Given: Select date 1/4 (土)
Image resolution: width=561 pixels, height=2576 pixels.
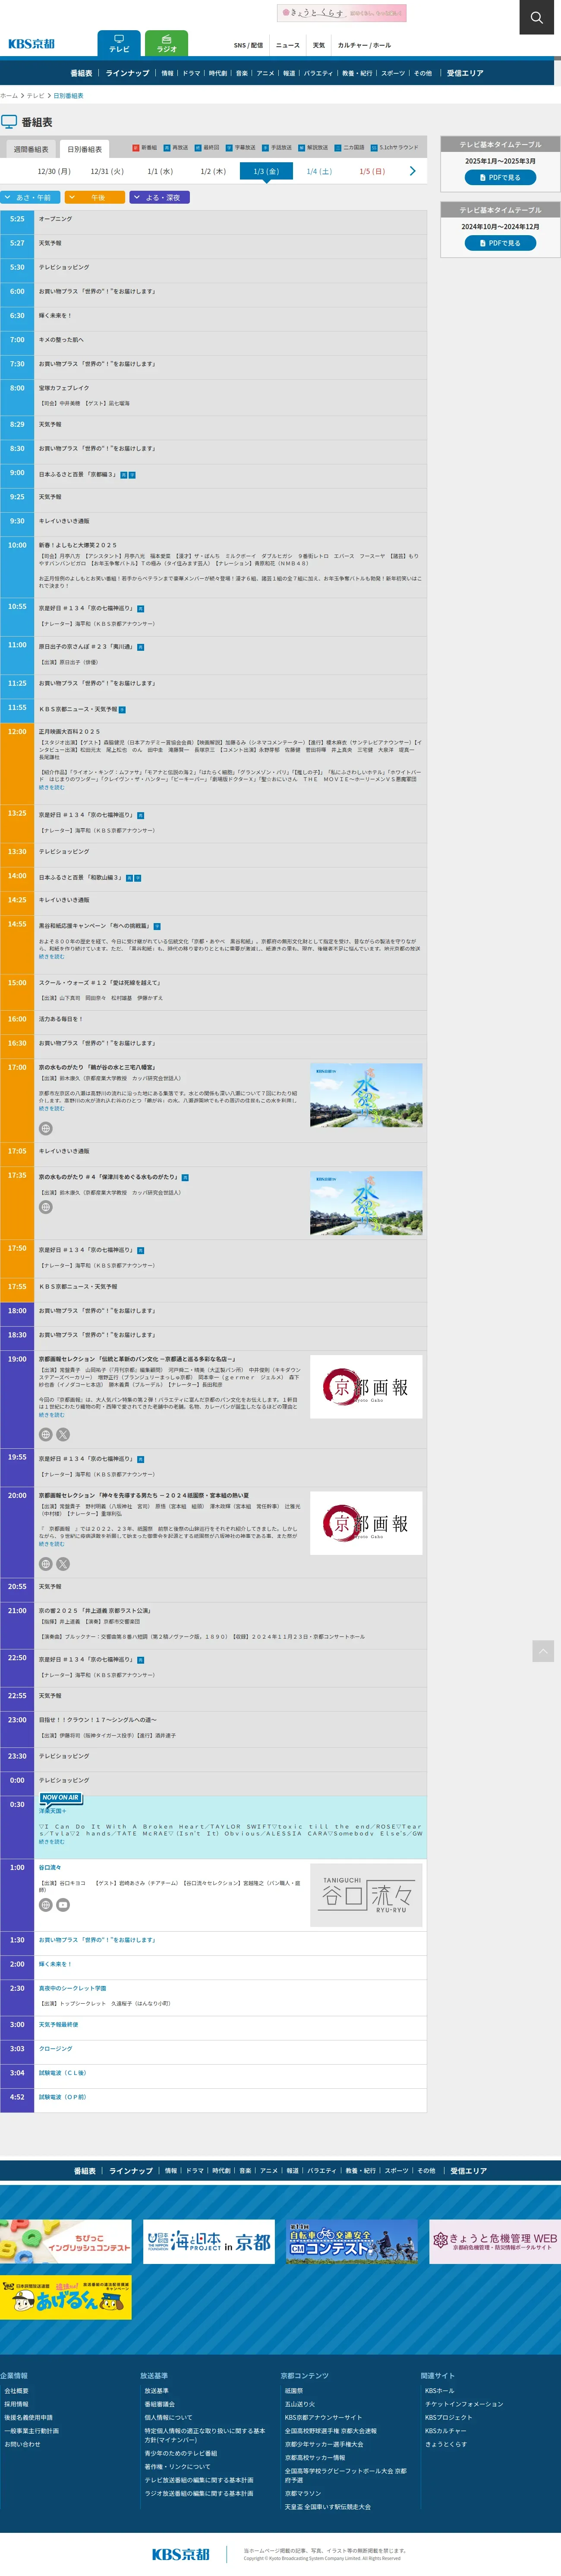Looking at the screenshot, I should pyautogui.click(x=319, y=171).
